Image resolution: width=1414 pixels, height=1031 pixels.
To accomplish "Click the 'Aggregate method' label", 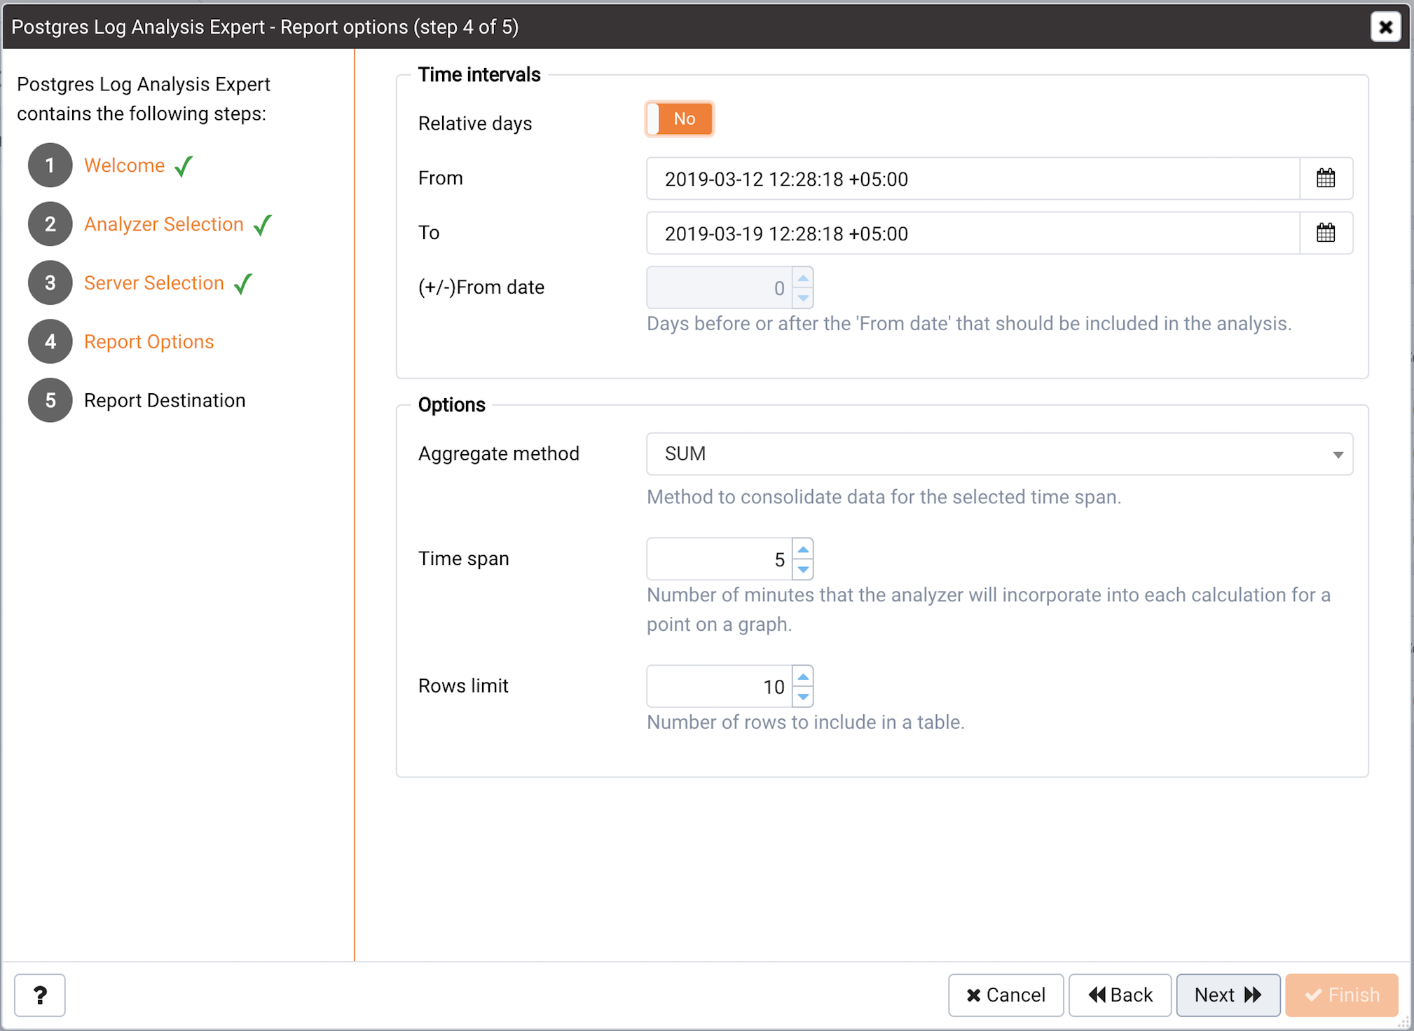I will (x=499, y=454).
